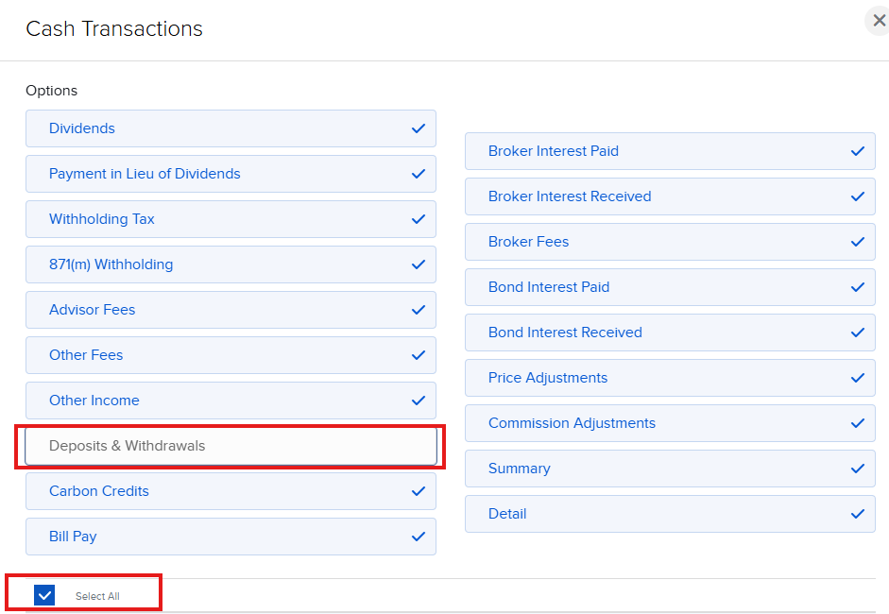This screenshot has height=614, width=889.
Task: Toggle the Broker Fees option
Action: coord(670,242)
